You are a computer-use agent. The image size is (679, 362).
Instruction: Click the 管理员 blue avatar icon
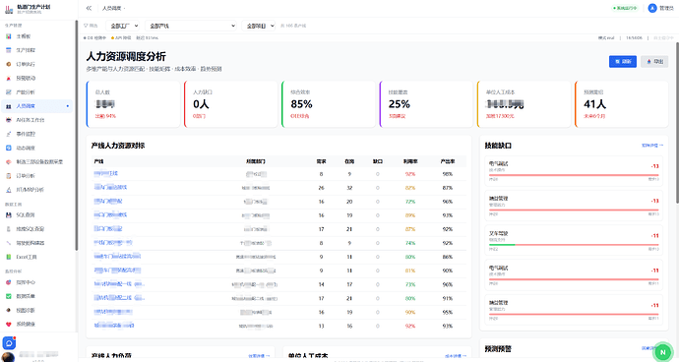click(x=652, y=8)
